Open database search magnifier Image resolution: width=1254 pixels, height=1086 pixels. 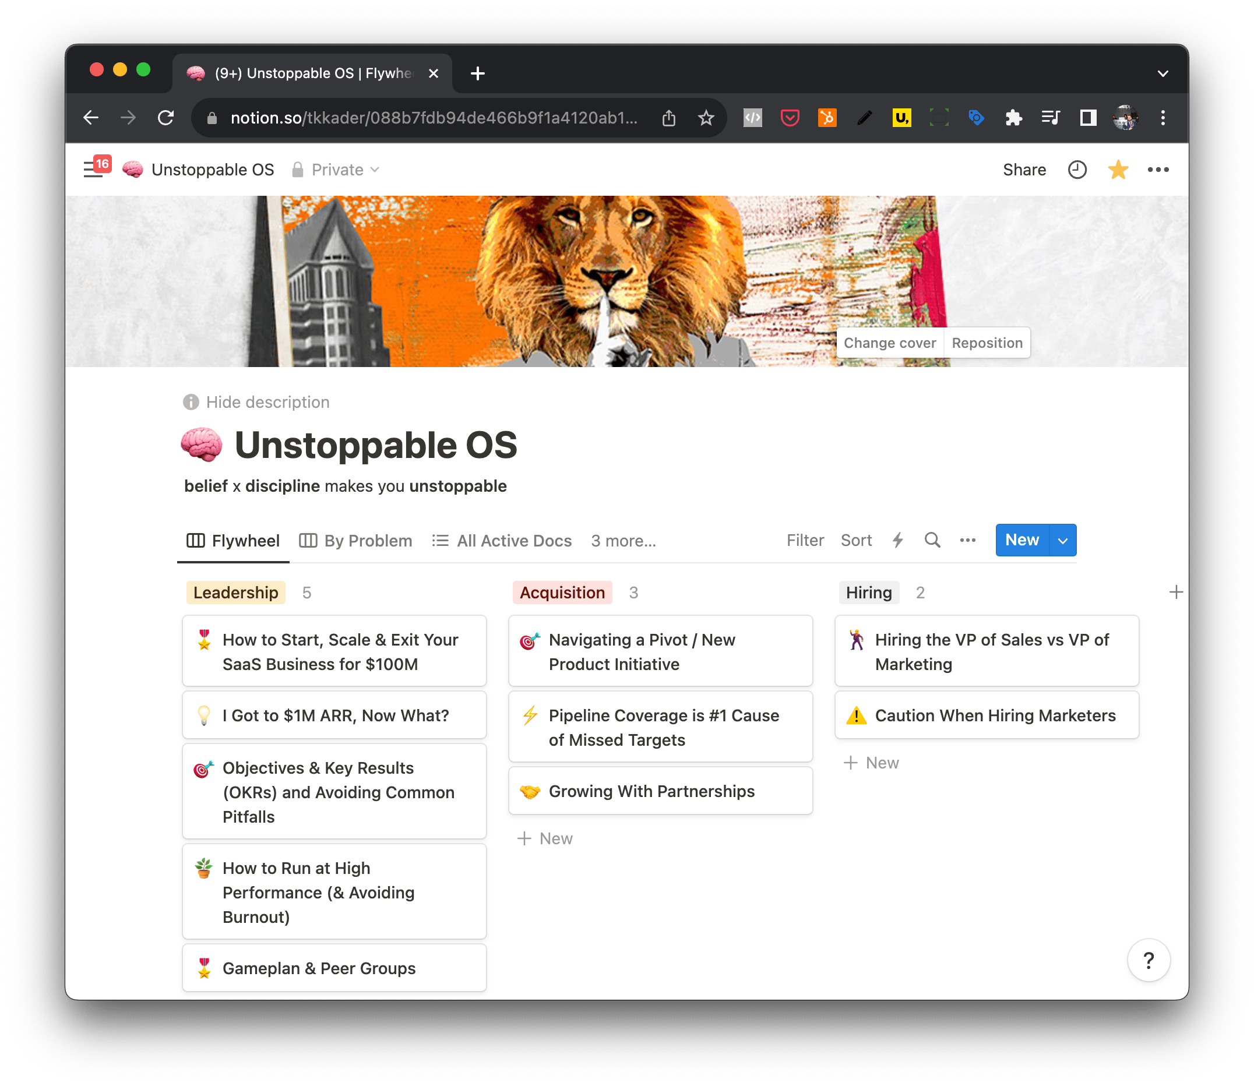click(932, 540)
